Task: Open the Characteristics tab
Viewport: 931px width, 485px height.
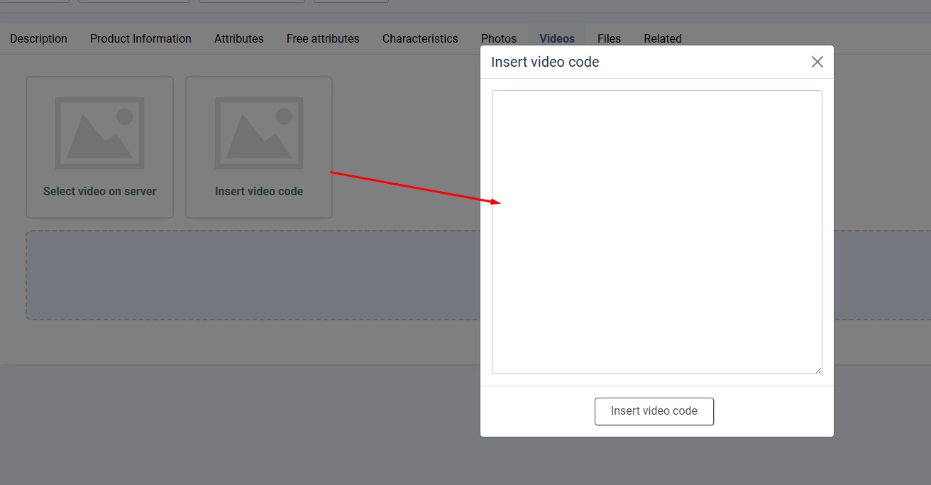Action: [x=420, y=38]
